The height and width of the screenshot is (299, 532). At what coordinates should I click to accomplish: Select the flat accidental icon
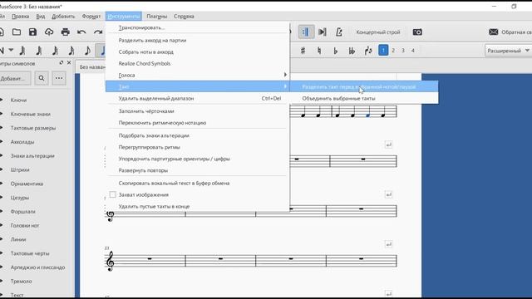point(335,51)
